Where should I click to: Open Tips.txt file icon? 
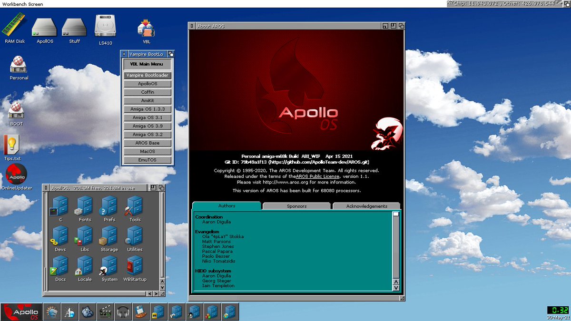point(12,148)
